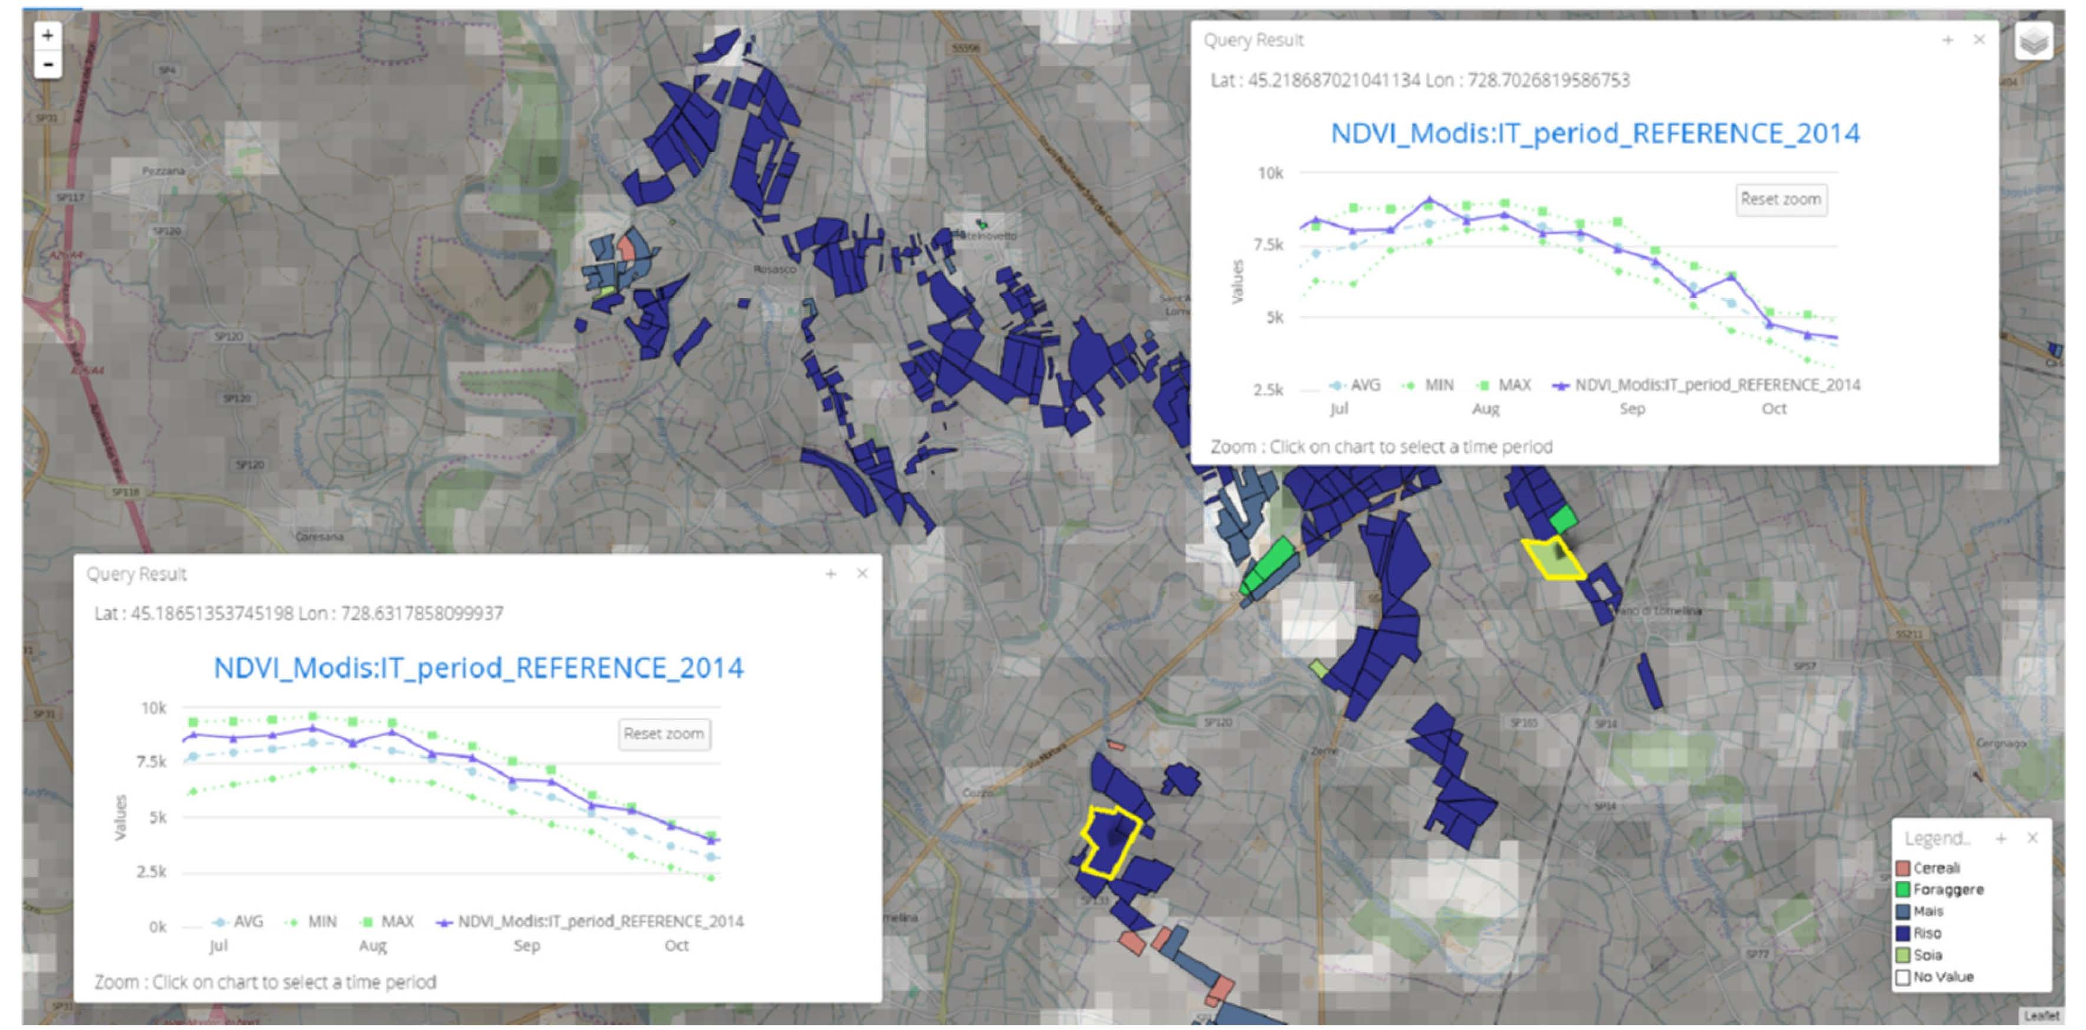Toggle NDVI reference series in upper chart legend
The height and width of the screenshot is (1030, 2086).
pyautogui.click(x=1705, y=385)
